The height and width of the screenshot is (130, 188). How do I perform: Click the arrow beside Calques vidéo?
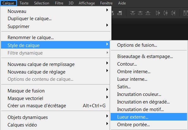coord(107,124)
